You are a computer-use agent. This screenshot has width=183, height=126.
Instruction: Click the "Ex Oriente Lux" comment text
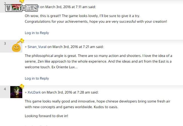coord(65,67)
